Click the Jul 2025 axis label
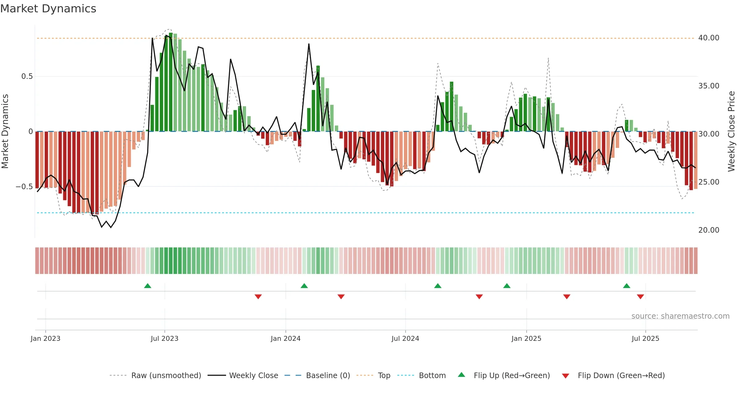Viewport: 740px width, 416px height. [646, 338]
